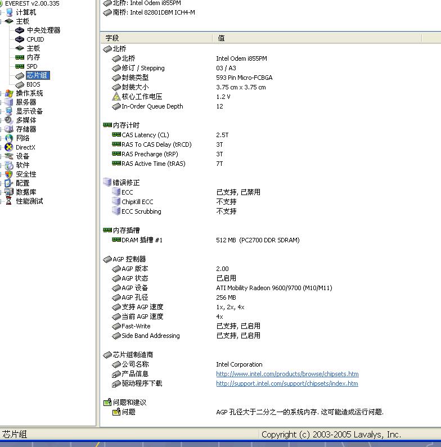Open Intel chipset driver download link

287,383
